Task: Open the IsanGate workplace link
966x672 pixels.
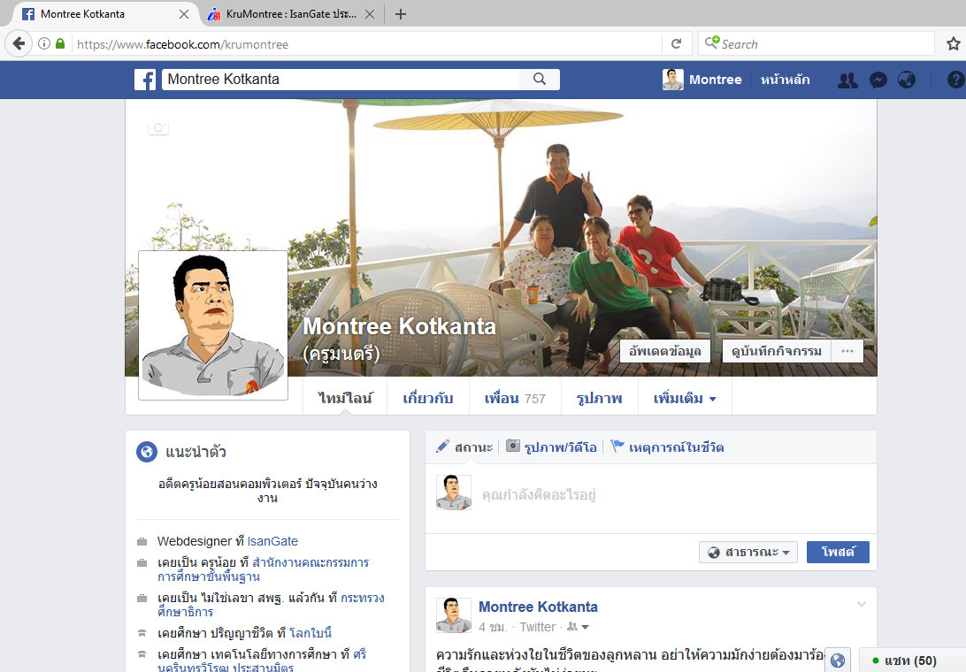Action: click(x=272, y=541)
